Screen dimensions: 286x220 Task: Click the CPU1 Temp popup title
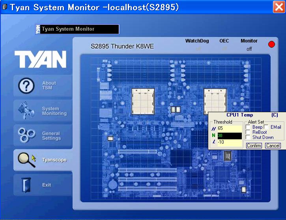[x=240, y=115]
